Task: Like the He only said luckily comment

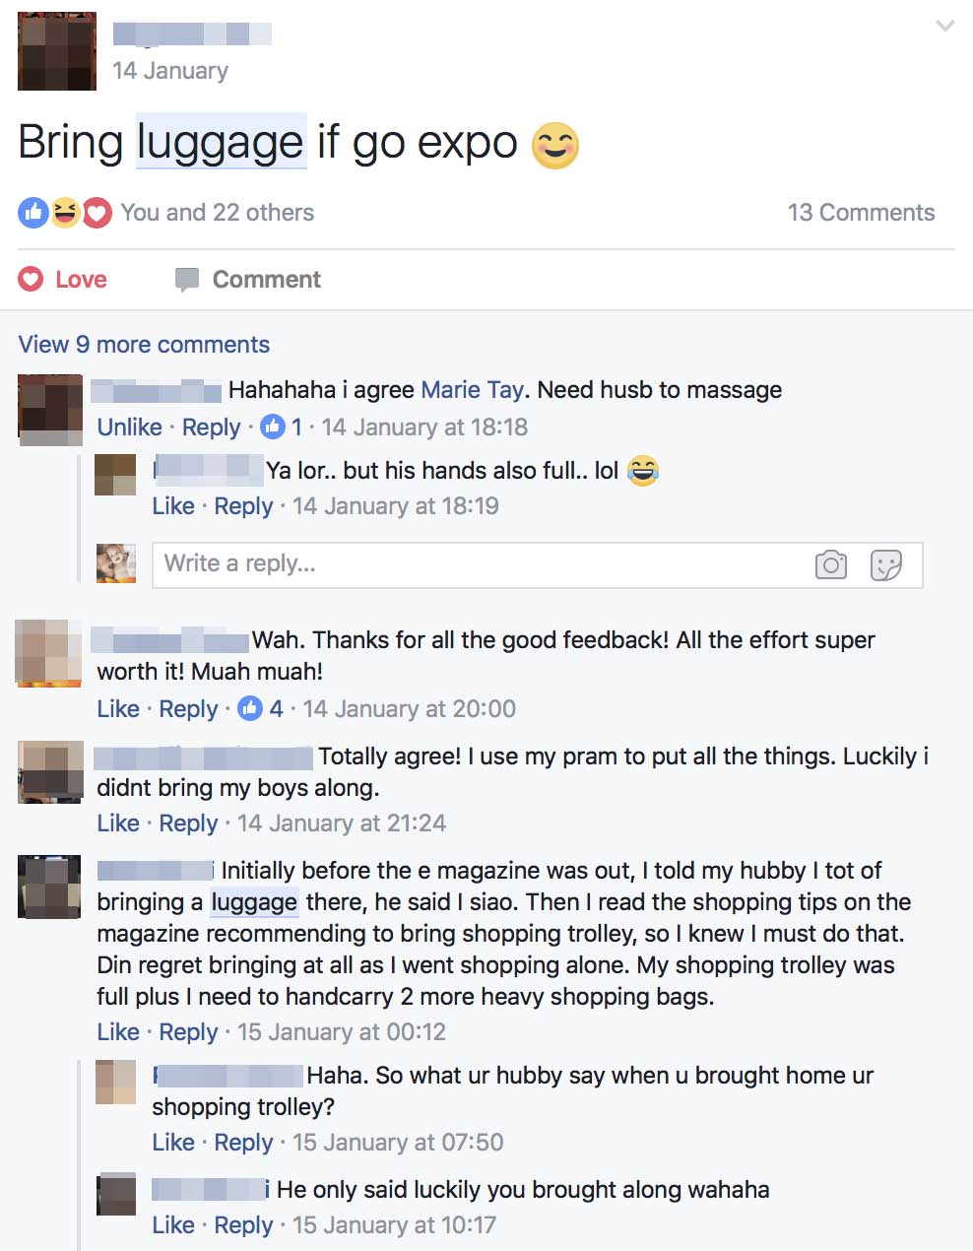Action: point(173,1225)
